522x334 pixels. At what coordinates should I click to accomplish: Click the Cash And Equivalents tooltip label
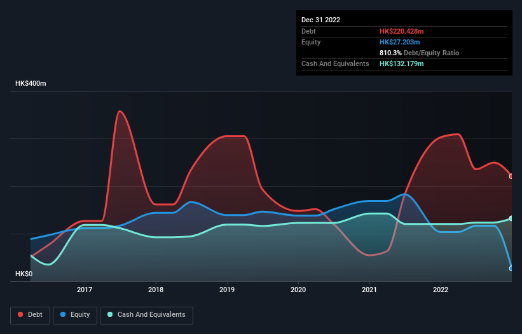click(x=335, y=63)
